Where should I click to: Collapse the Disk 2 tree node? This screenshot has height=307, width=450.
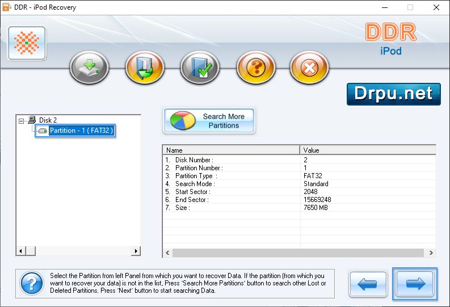(x=21, y=121)
